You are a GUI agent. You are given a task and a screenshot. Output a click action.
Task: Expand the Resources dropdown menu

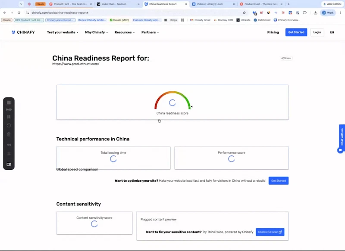pos(125,32)
